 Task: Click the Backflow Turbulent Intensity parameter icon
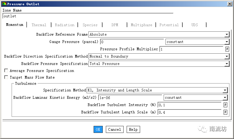coord(225,105)
